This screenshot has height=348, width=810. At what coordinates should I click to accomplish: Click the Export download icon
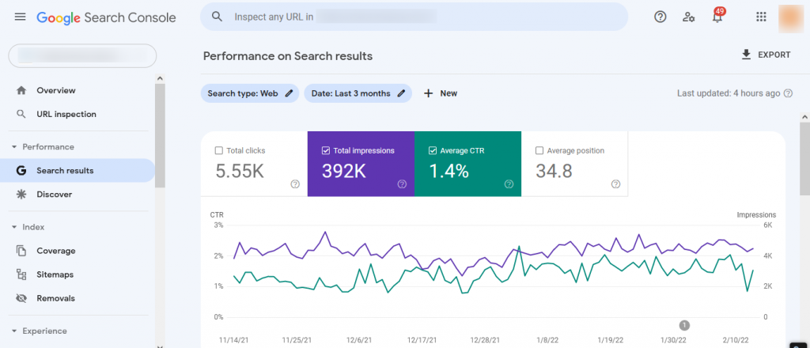746,55
